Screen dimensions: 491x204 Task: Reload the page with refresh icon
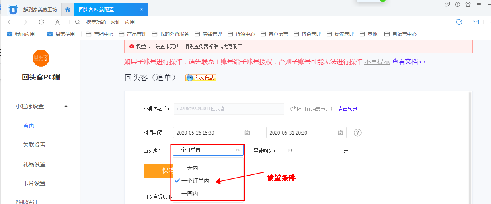point(41,22)
